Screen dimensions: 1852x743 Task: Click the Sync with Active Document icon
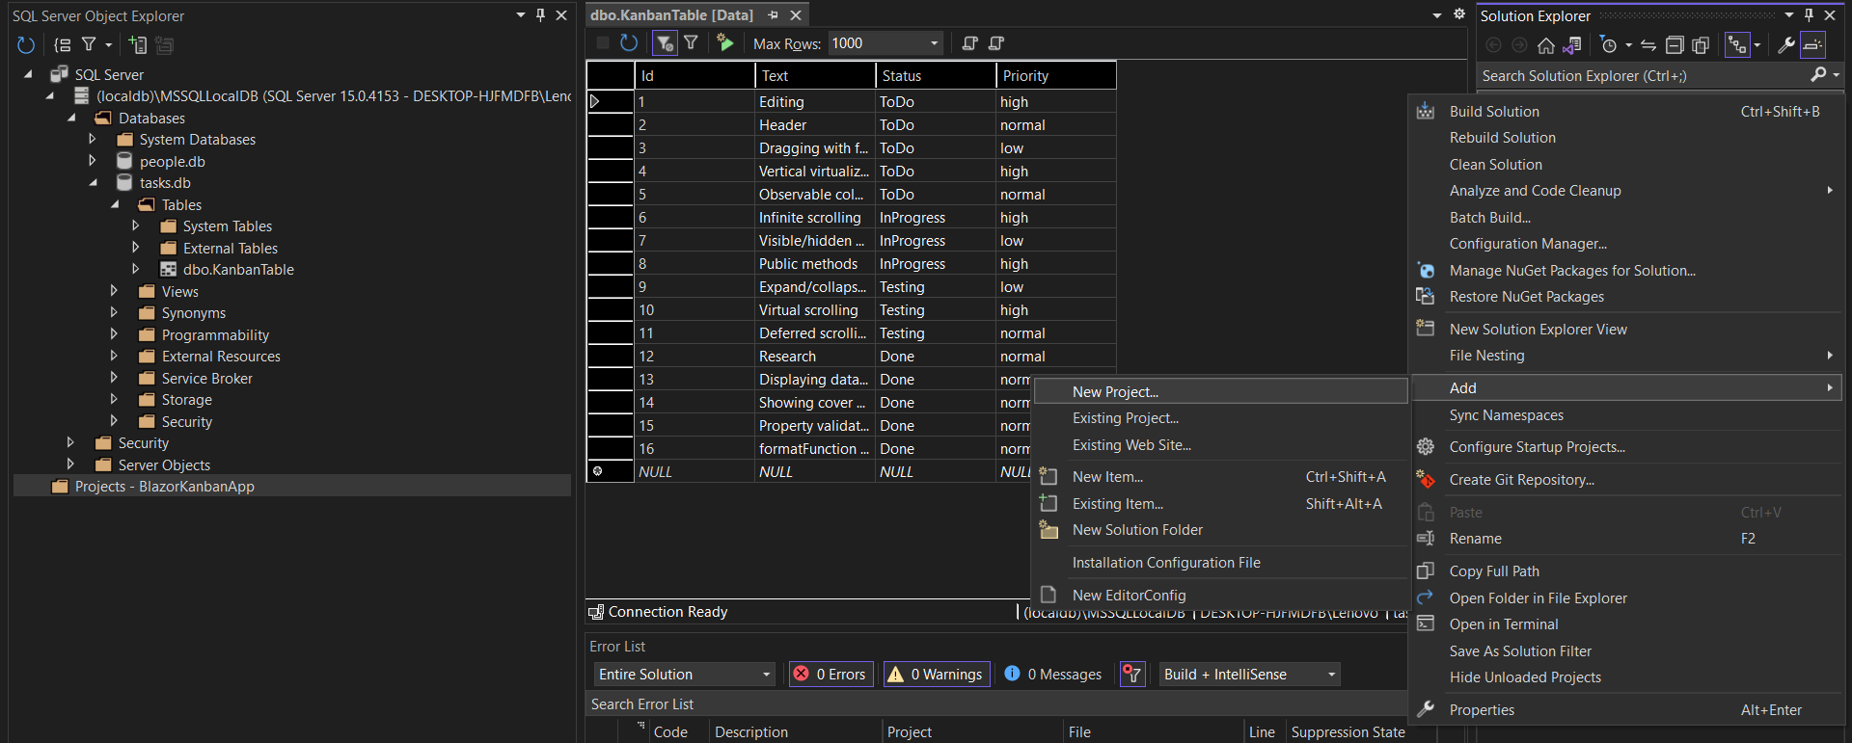point(1648,45)
